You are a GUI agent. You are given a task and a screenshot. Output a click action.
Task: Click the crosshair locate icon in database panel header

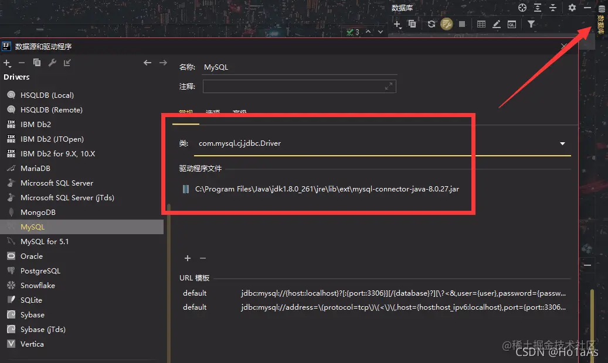[522, 8]
